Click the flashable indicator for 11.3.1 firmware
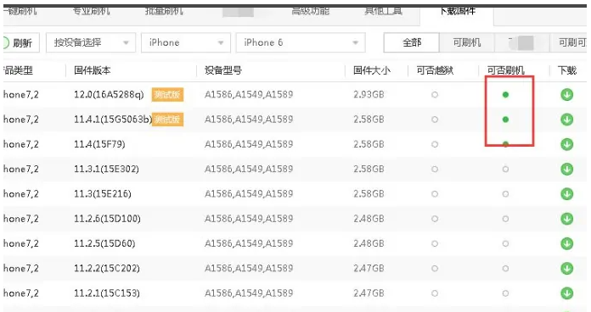The width and height of the screenshot is (591, 312). point(505,169)
